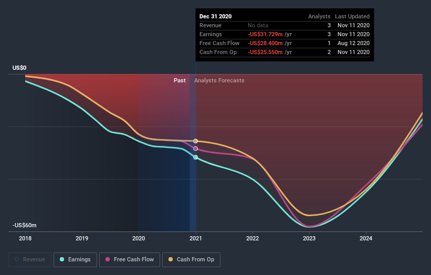The height and width of the screenshot is (275, 431).
Task: Click the Cash From Op data point at 2021
Action: tap(195, 141)
